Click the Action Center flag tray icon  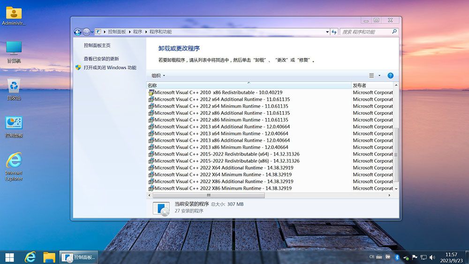(415, 257)
